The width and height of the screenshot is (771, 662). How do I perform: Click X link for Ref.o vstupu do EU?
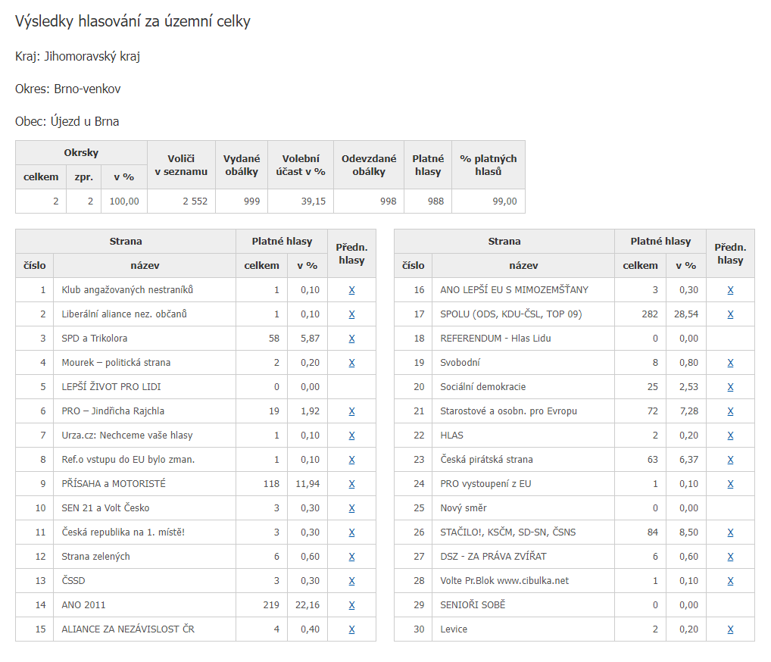click(351, 460)
